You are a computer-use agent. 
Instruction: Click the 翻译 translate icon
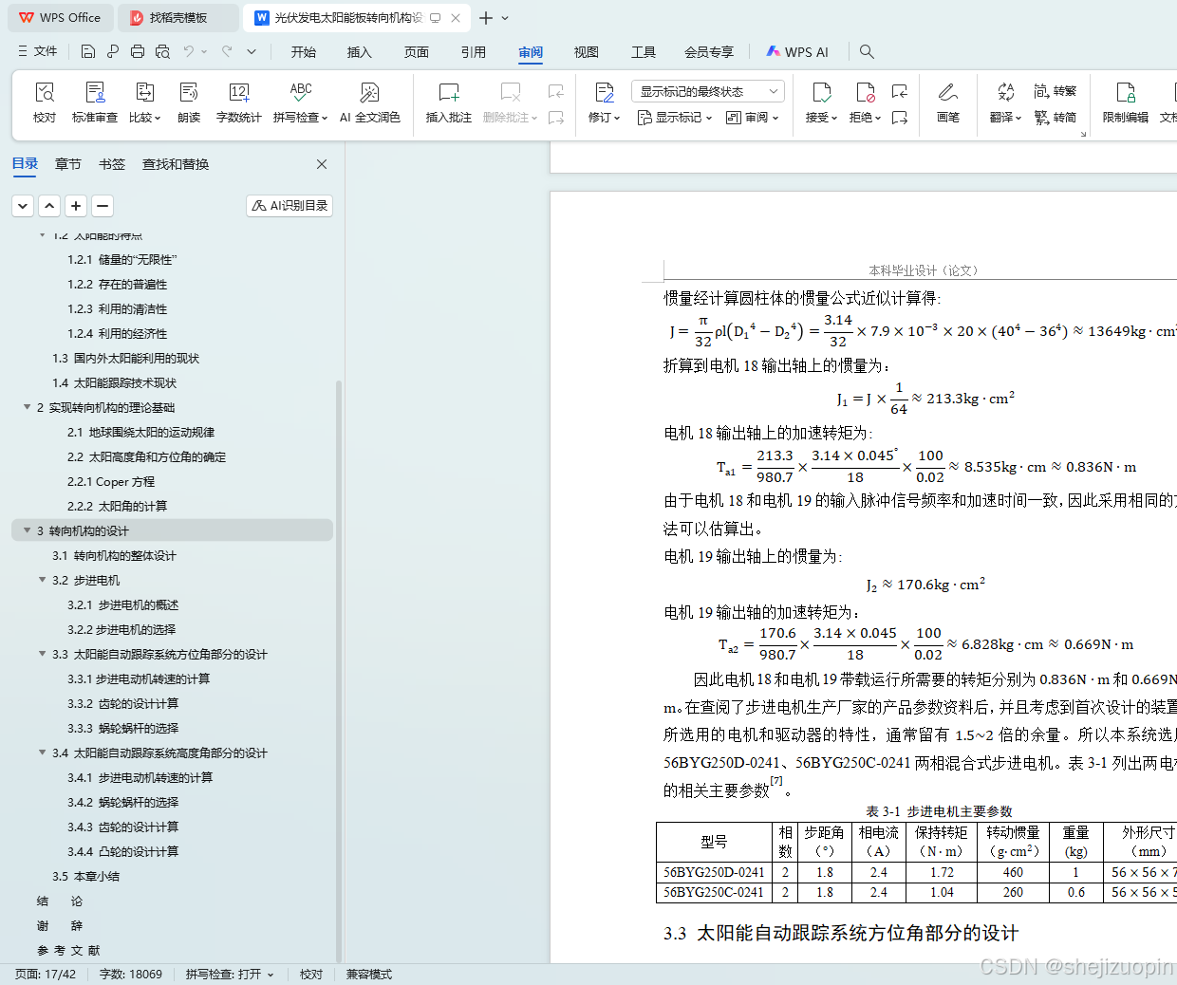pyautogui.click(x=1005, y=92)
